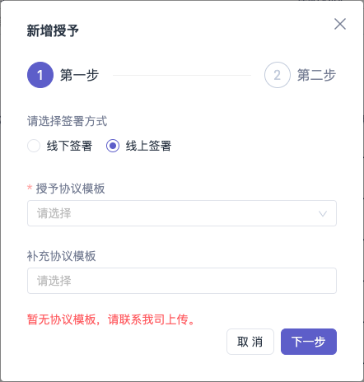This screenshot has height=382, width=364.
Task: Click the red 暂无协议模板 error message
Action: pyautogui.click(x=111, y=319)
